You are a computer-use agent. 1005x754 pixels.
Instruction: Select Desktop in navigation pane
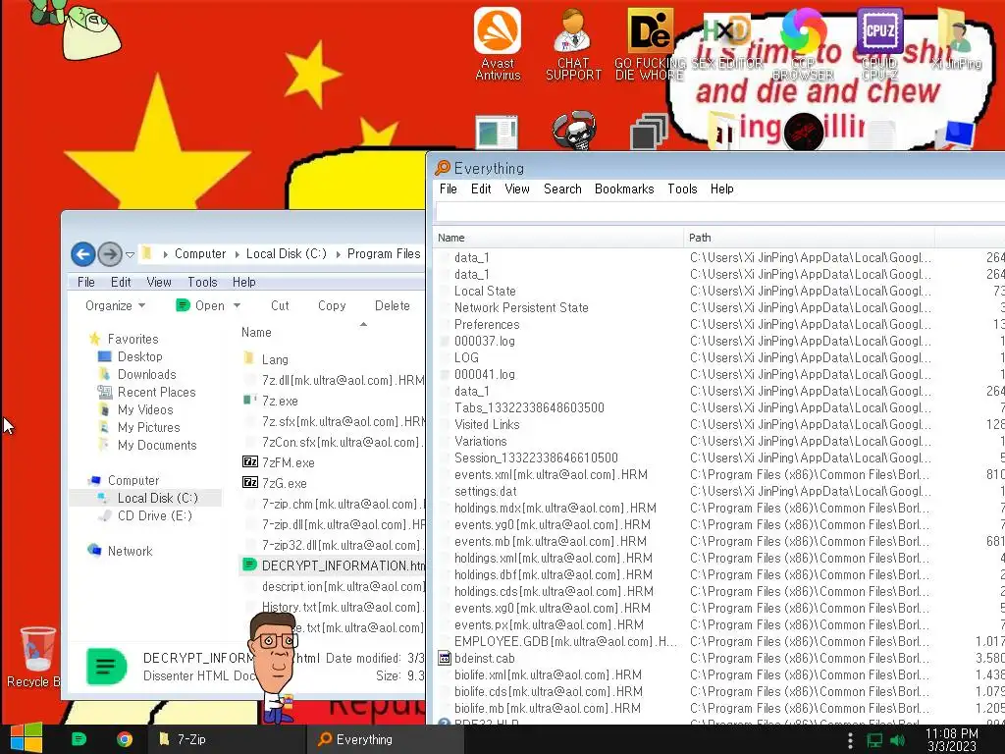(139, 356)
